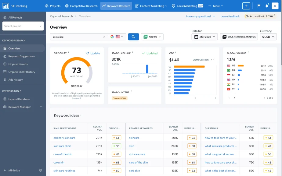
Task: Open the More menu
Action: [x=215, y=5]
